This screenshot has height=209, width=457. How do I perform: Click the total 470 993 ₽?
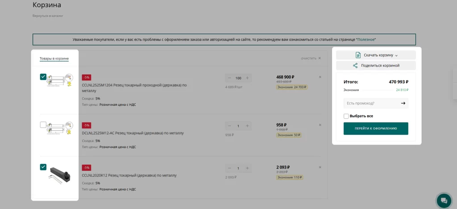[399, 82]
